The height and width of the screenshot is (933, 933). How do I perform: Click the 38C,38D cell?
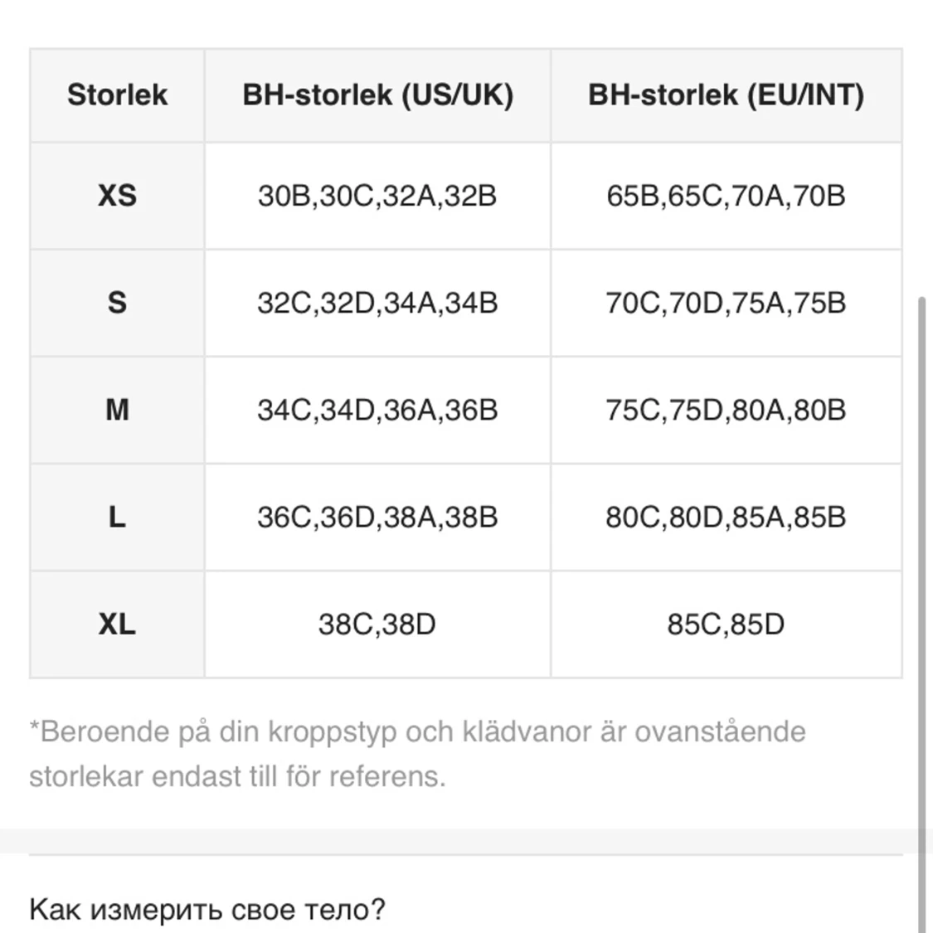(378, 624)
